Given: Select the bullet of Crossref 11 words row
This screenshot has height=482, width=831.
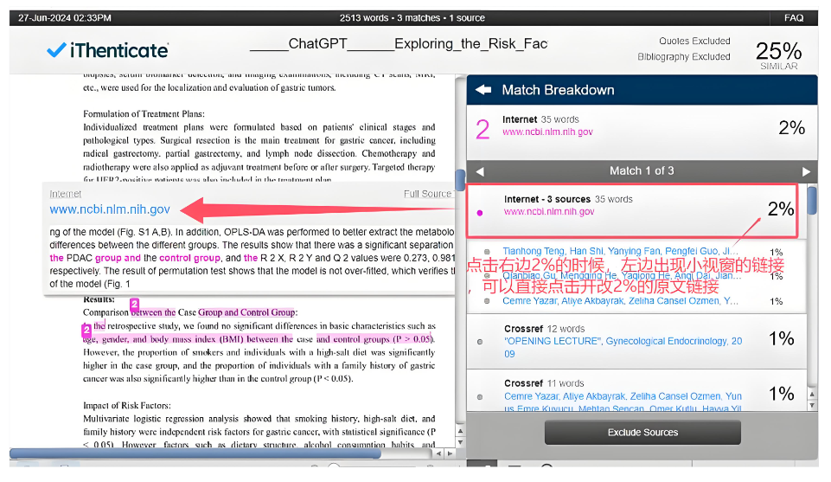Looking at the screenshot, I should click(480, 396).
